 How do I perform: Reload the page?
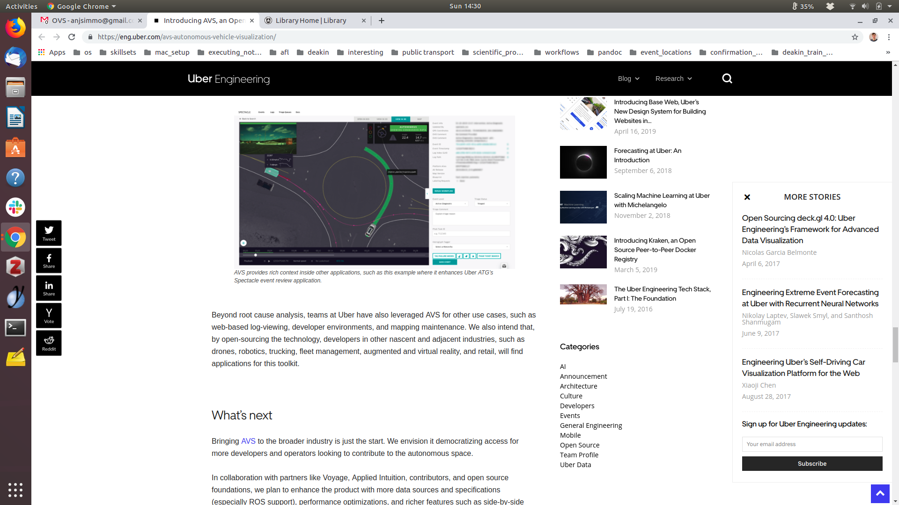tap(72, 37)
